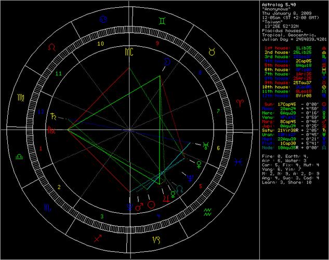Click the red Leo zodiac glyph
Screen dimensions: 329x260
coord(51,47)
